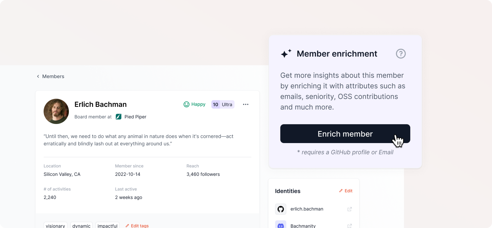Click Edit tags link
This screenshot has height=228, width=492.
137,226
